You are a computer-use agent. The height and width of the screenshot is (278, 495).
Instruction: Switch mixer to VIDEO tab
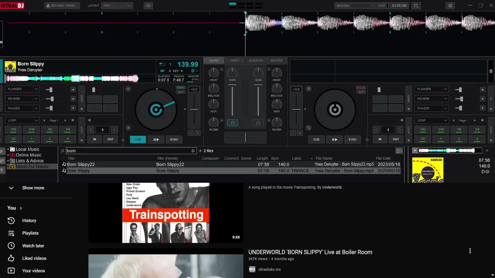point(235,61)
